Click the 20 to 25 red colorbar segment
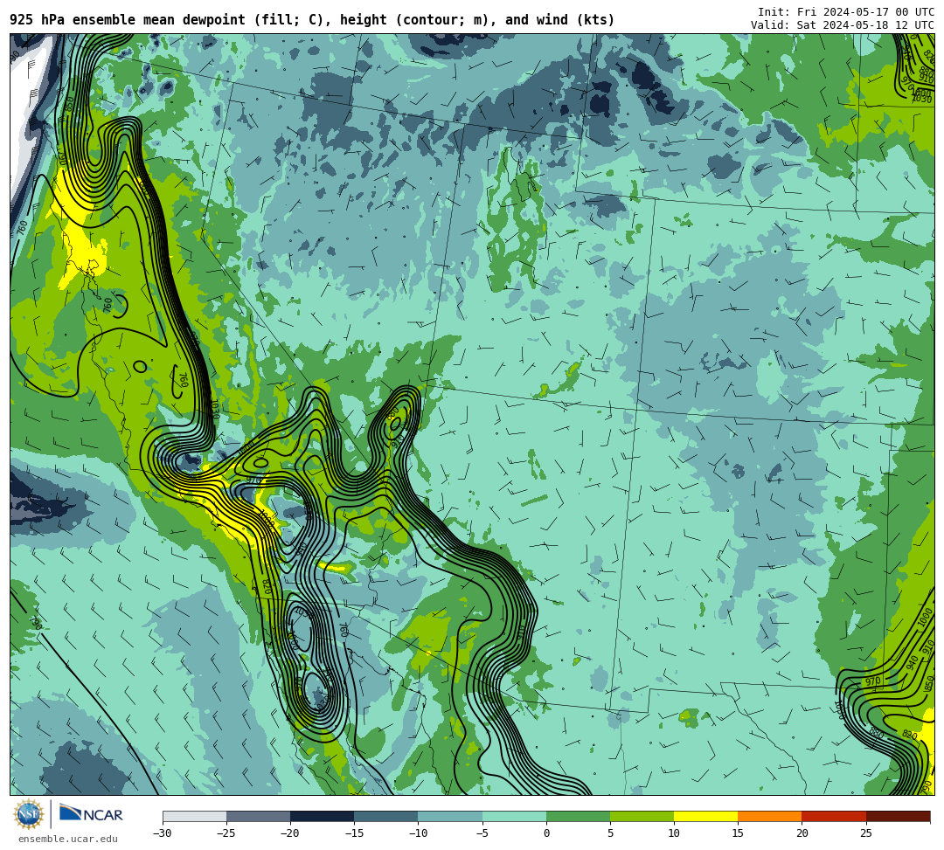 pyautogui.click(x=834, y=816)
